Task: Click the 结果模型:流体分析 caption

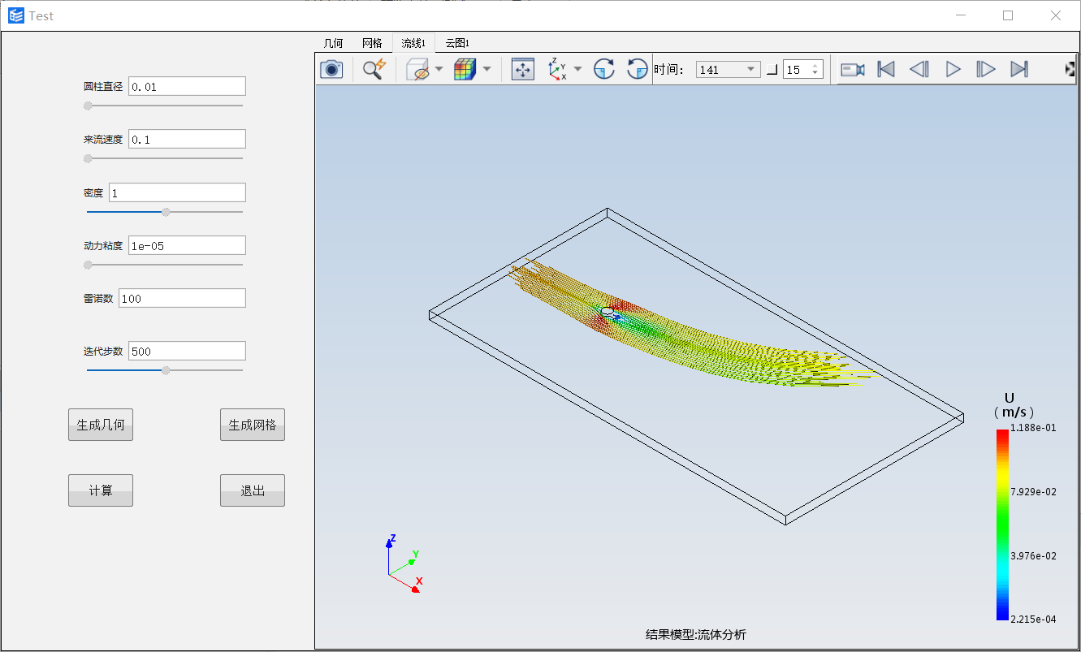Action: coord(695,635)
